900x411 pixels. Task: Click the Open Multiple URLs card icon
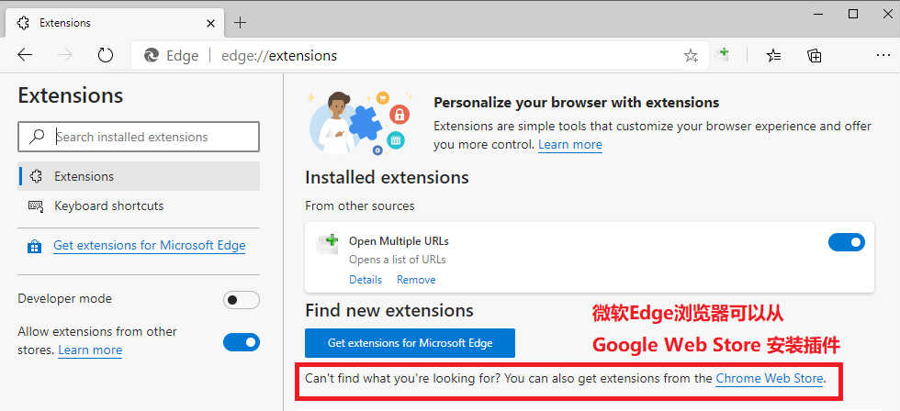click(x=328, y=243)
